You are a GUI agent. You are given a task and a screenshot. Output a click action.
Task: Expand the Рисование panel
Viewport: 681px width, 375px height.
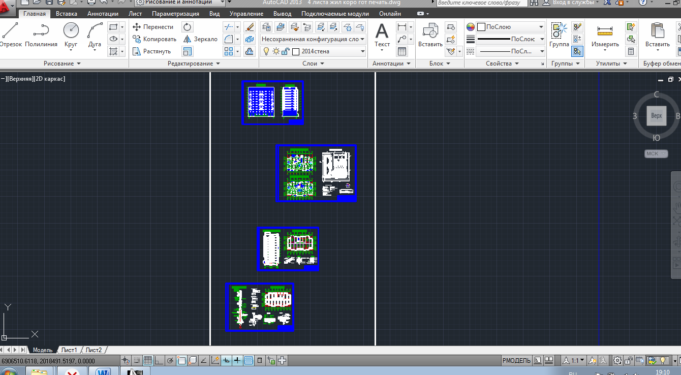coord(63,64)
